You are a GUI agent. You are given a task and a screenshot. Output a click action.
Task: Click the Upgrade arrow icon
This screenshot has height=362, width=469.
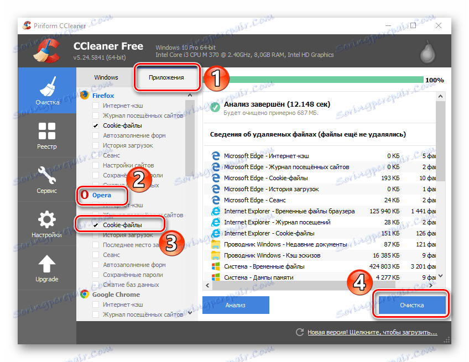47,264
